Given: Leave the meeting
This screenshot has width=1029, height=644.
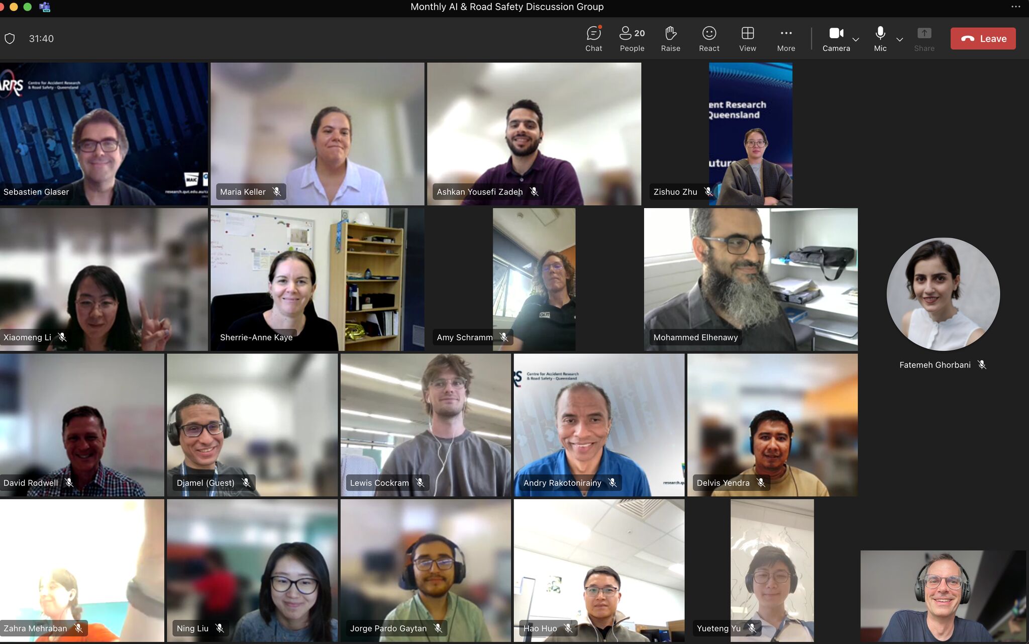Looking at the screenshot, I should (x=983, y=39).
